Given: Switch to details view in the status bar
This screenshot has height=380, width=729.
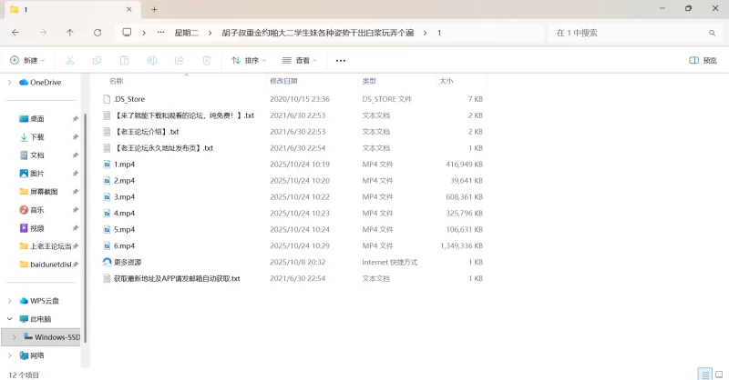Looking at the screenshot, I should pos(703,374).
